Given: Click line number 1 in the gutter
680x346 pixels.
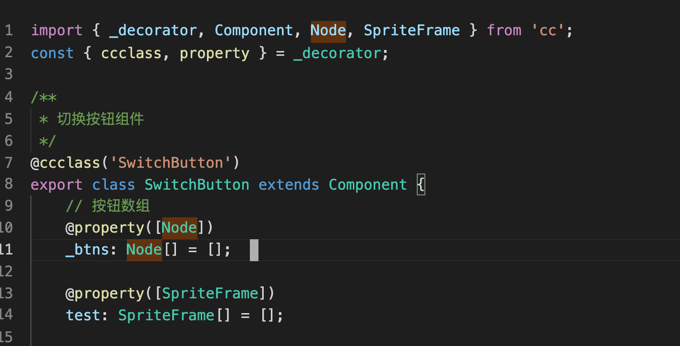Looking at the screenshot, I should (9, 31).
